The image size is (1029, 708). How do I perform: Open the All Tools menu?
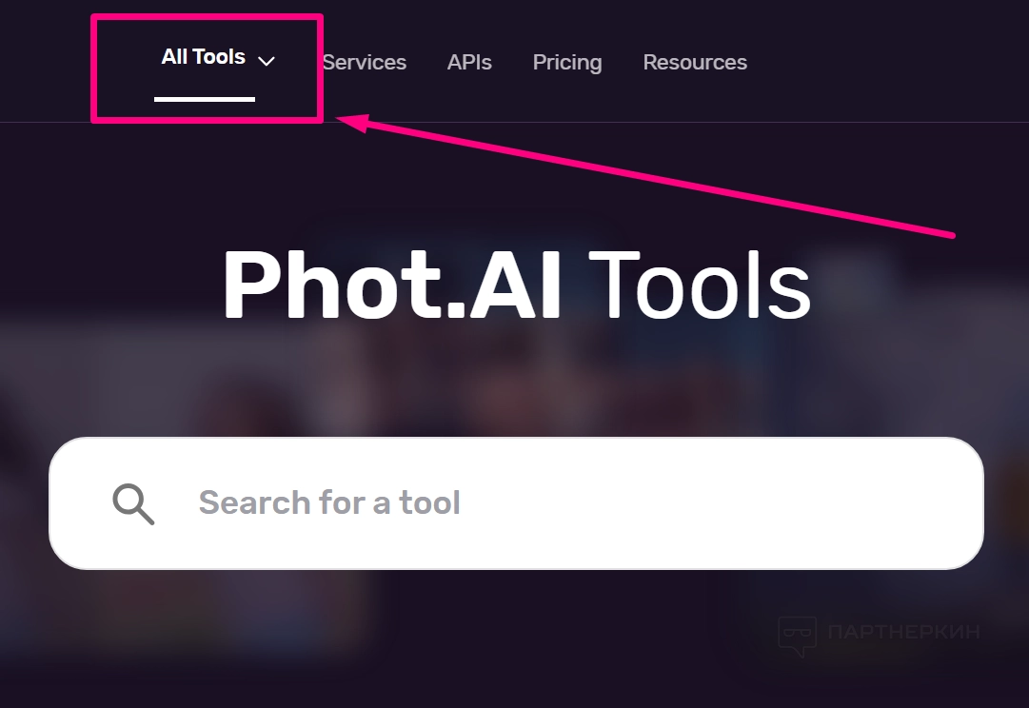[204, 57]
